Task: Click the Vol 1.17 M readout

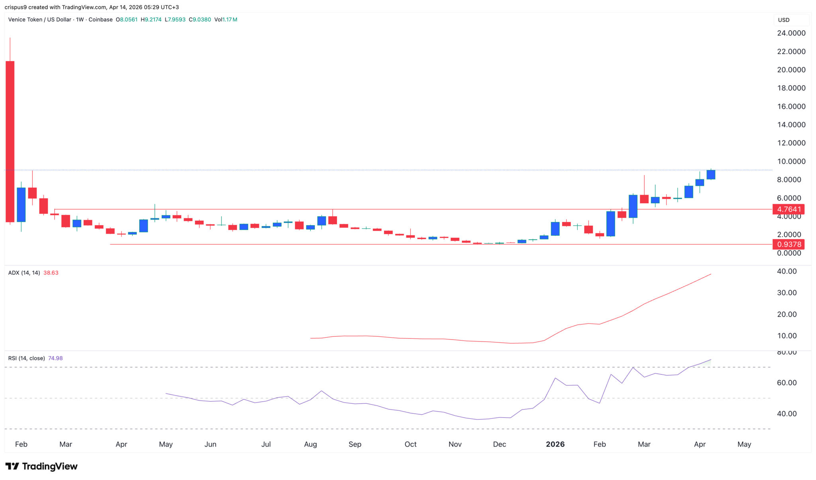Action: pos(226,19)
